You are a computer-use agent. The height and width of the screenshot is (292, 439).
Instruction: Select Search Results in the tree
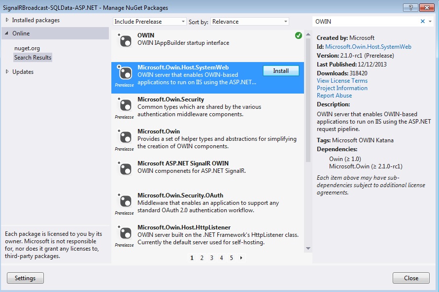33,57
